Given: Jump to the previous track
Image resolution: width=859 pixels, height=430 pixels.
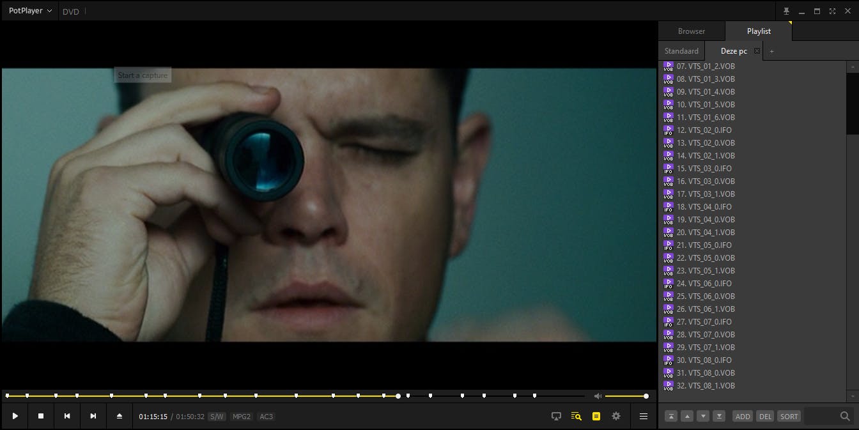Looking at the screenshot, I should click(x=67, y=416).
